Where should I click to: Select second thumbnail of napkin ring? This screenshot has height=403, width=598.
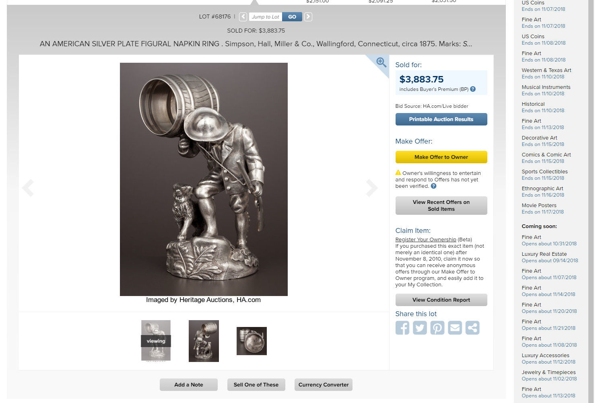coord(204,341)
